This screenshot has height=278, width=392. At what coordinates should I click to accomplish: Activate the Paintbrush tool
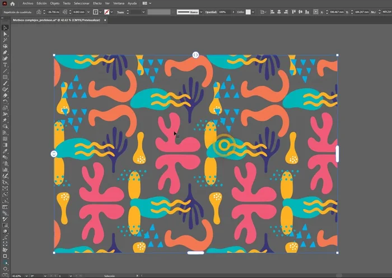[5, 83]
